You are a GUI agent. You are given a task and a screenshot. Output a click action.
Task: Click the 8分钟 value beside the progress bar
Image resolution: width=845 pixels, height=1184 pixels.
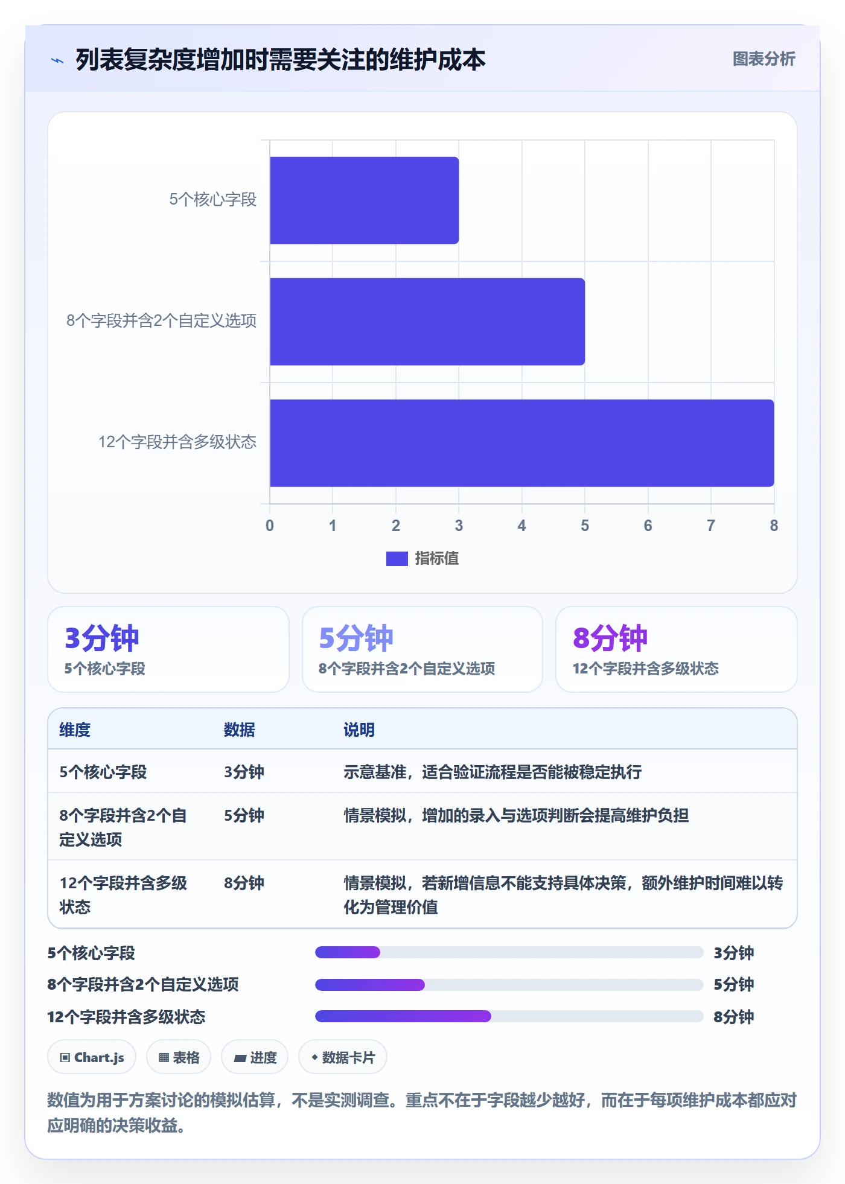tap(734, 1017)
